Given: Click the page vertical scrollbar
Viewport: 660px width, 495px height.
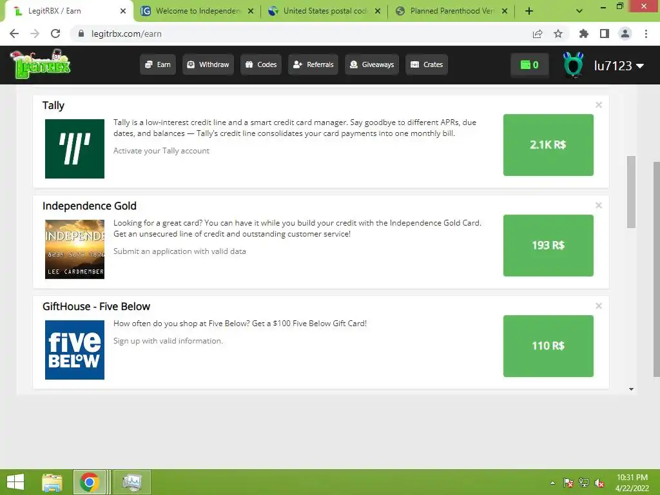Looking at the screenshot, I should point(657,269).
